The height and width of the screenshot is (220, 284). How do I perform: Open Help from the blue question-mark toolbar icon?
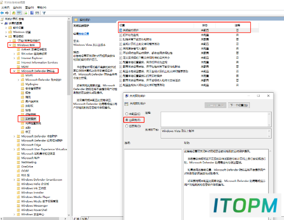32,13
